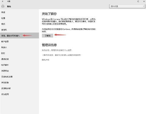The width and height of the screenshot is (146, 114).
Task: Click the back arrow in title bar
Action: [3, 1]
